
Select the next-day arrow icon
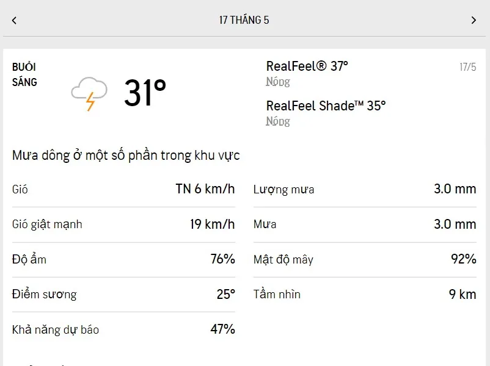[474, 20]
